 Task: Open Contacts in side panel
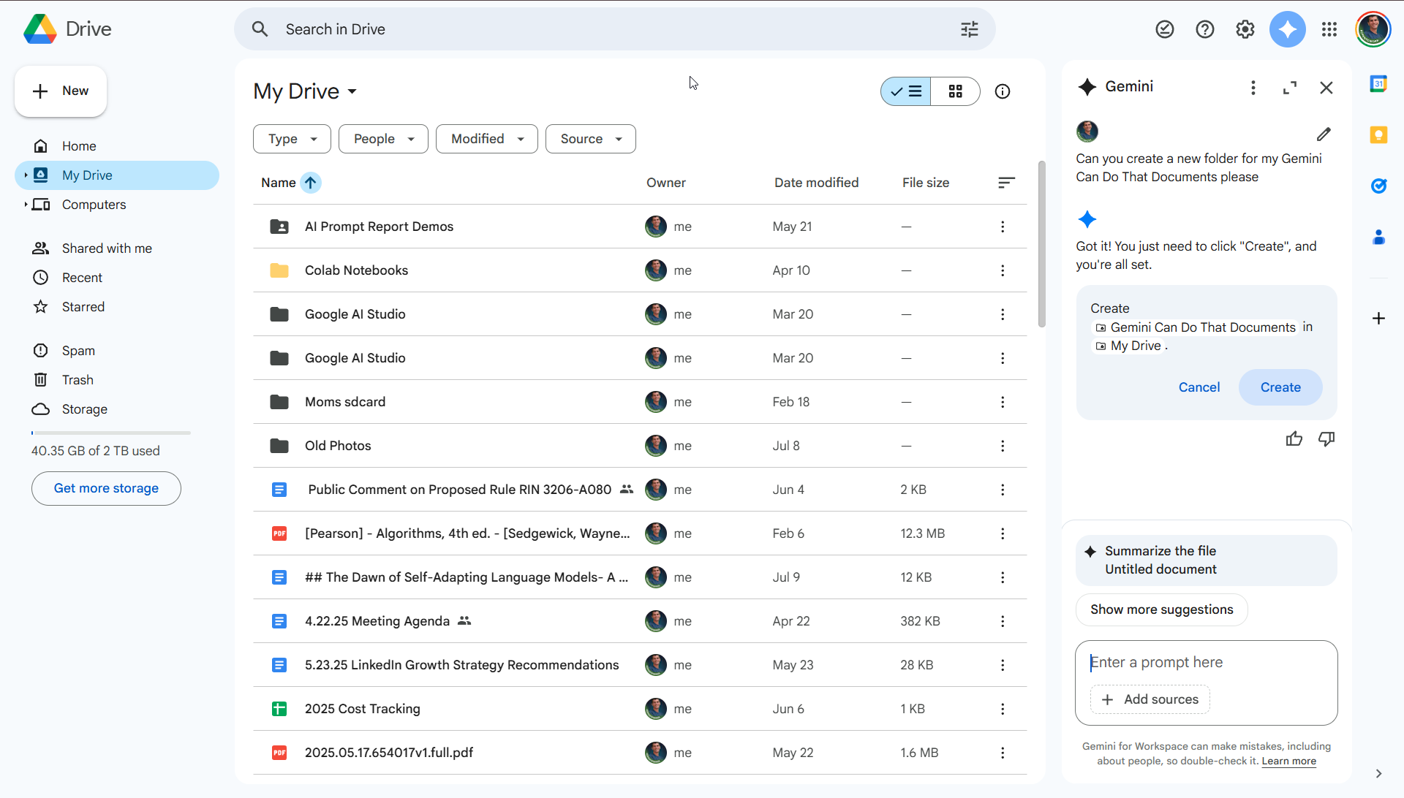[1378, 237]
